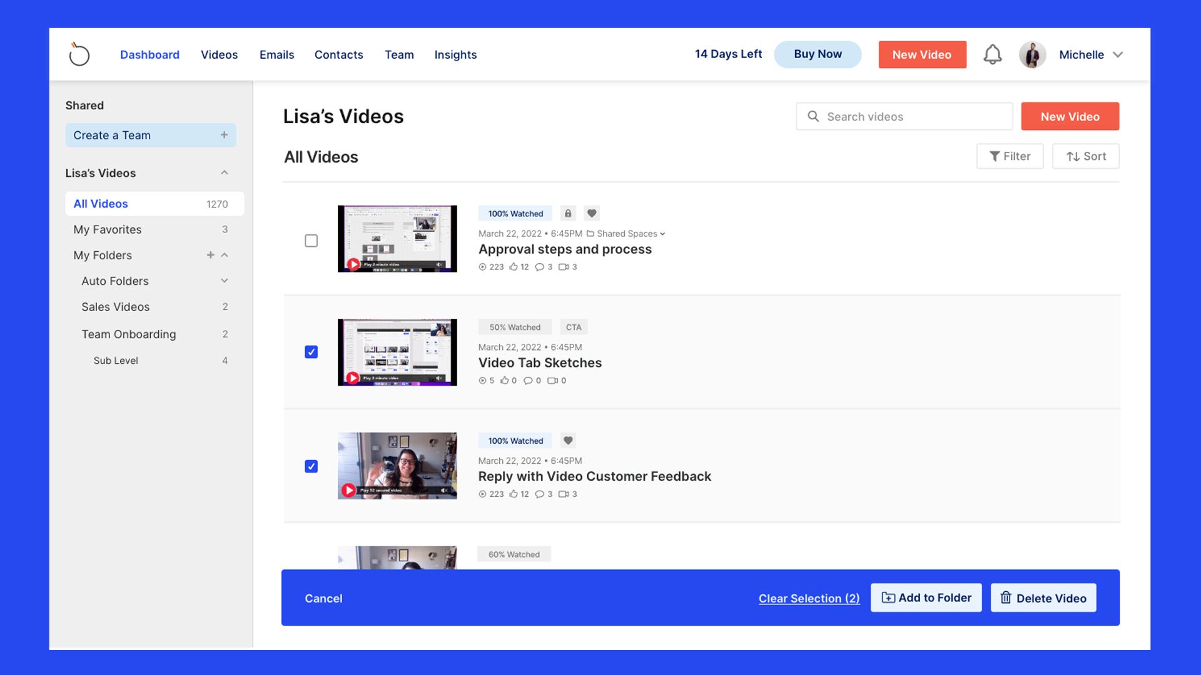The image size is (1201, 675).
Task: Uncheck the Video Tab Sketches checkbox
Action: click(311, 352)
